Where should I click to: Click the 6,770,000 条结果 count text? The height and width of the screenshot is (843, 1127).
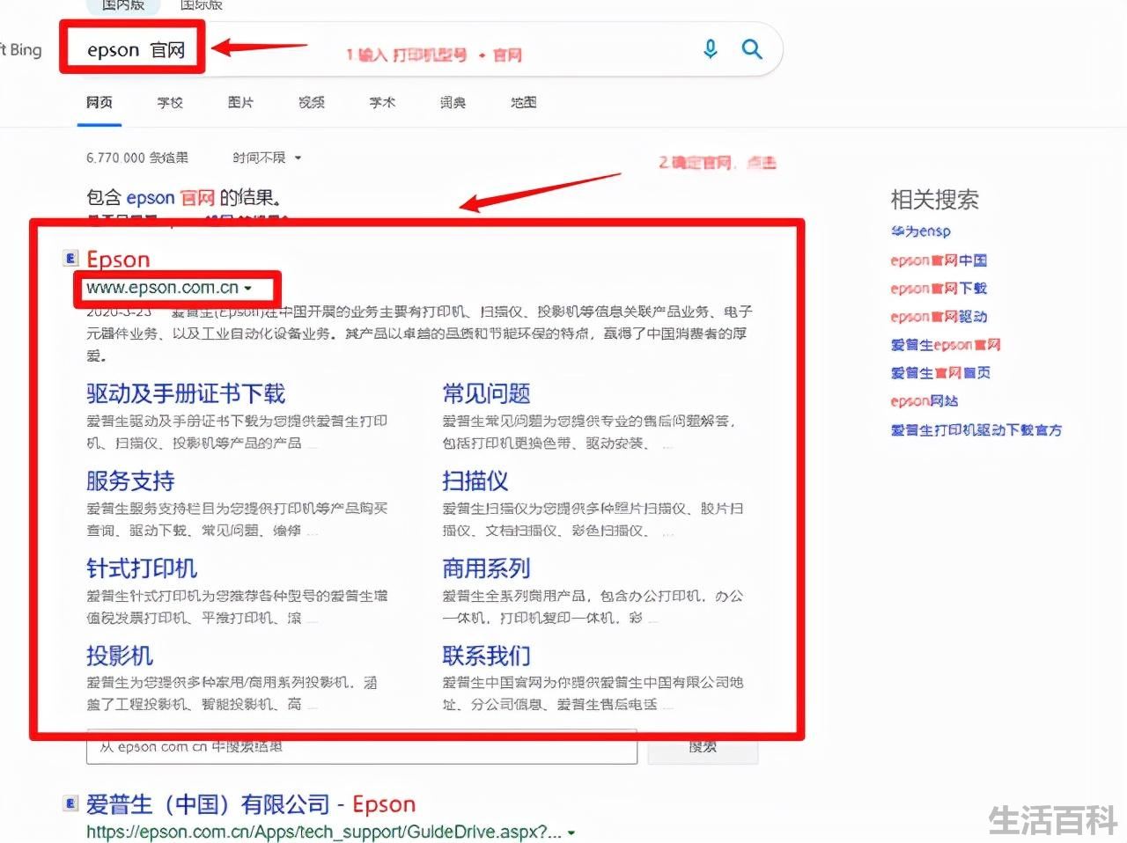click(137, 158)
